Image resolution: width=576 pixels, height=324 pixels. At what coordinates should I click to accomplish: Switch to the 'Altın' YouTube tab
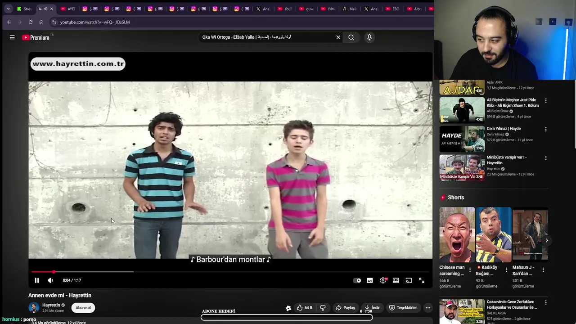click(414, 9)
